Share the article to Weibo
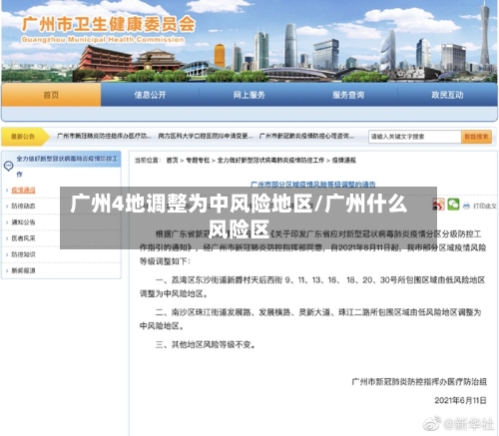This screenshot has width=499, height=436. (x=438, y=205)
